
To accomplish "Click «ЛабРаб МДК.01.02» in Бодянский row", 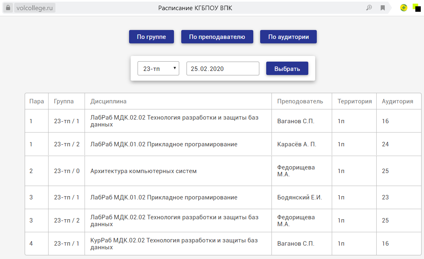I will click(x=178, y=197).
